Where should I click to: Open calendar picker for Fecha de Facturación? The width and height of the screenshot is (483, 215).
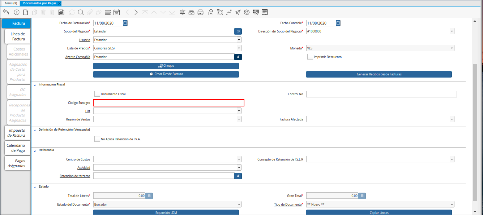[125, 23]
